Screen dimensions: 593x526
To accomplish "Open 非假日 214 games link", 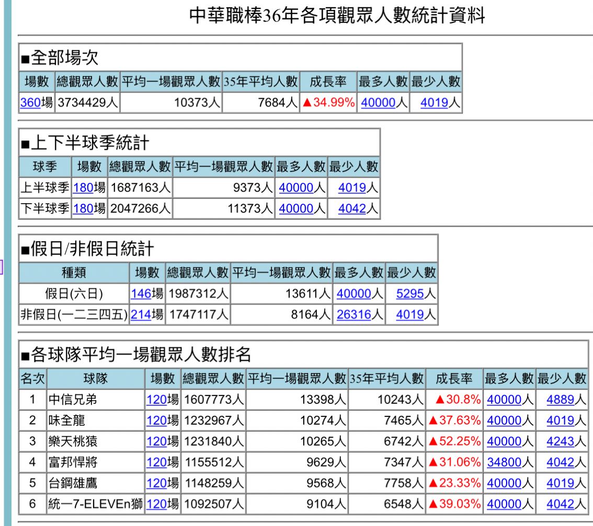I will (x=141, y=314).
